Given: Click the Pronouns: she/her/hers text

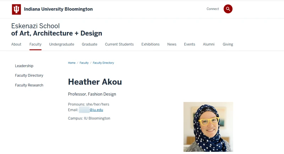Looking at the screenshot, I should (x=88, y=104).
